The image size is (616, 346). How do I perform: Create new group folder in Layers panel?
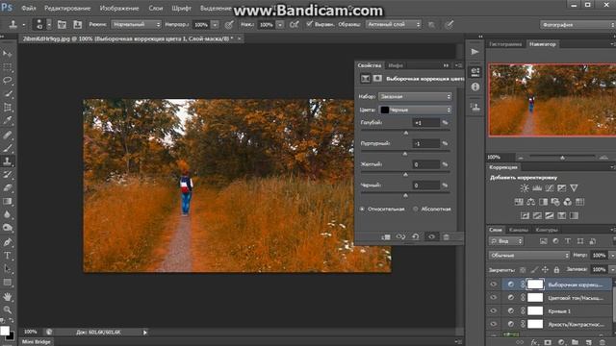(x=575, y=342)
